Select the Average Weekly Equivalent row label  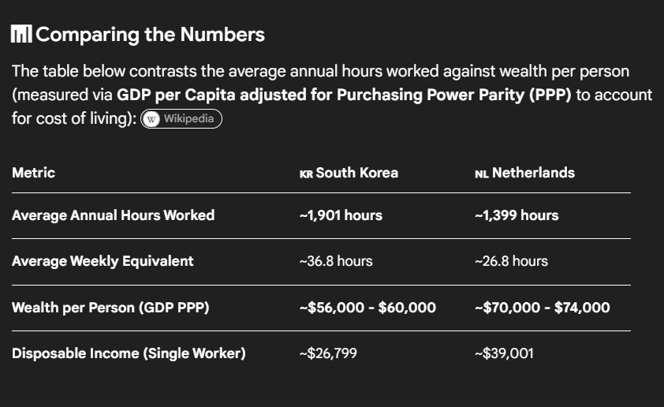103,261
